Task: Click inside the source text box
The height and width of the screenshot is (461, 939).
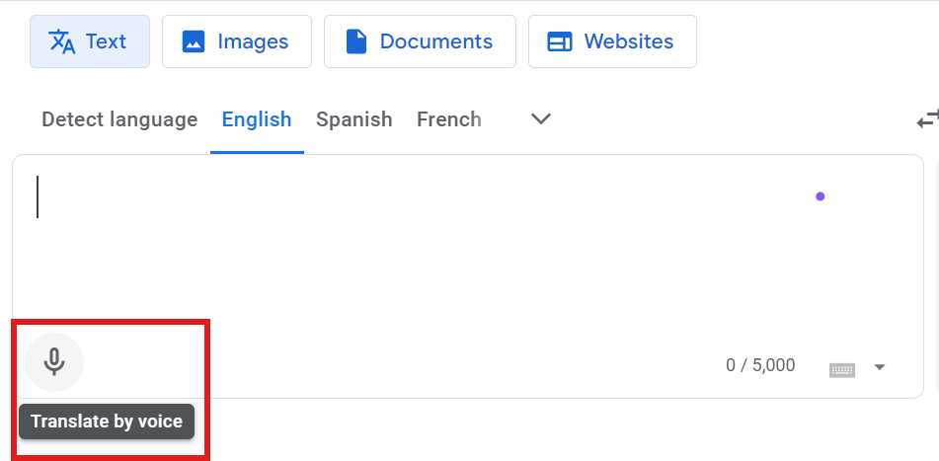Action: 395,247
